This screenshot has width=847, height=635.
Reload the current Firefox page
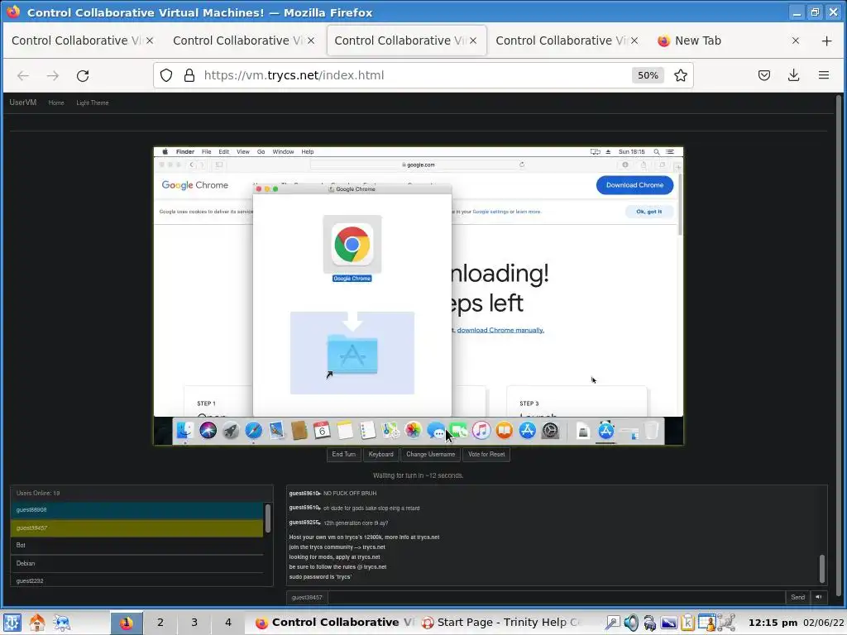83,75
